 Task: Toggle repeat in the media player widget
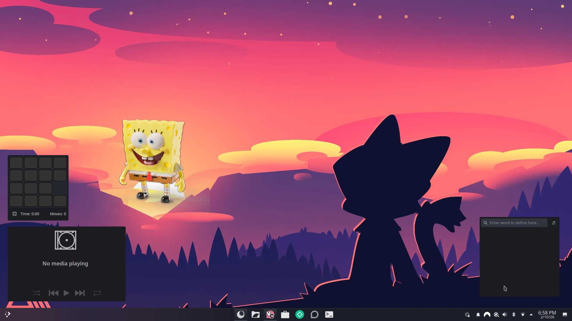[x=97, y=293]
